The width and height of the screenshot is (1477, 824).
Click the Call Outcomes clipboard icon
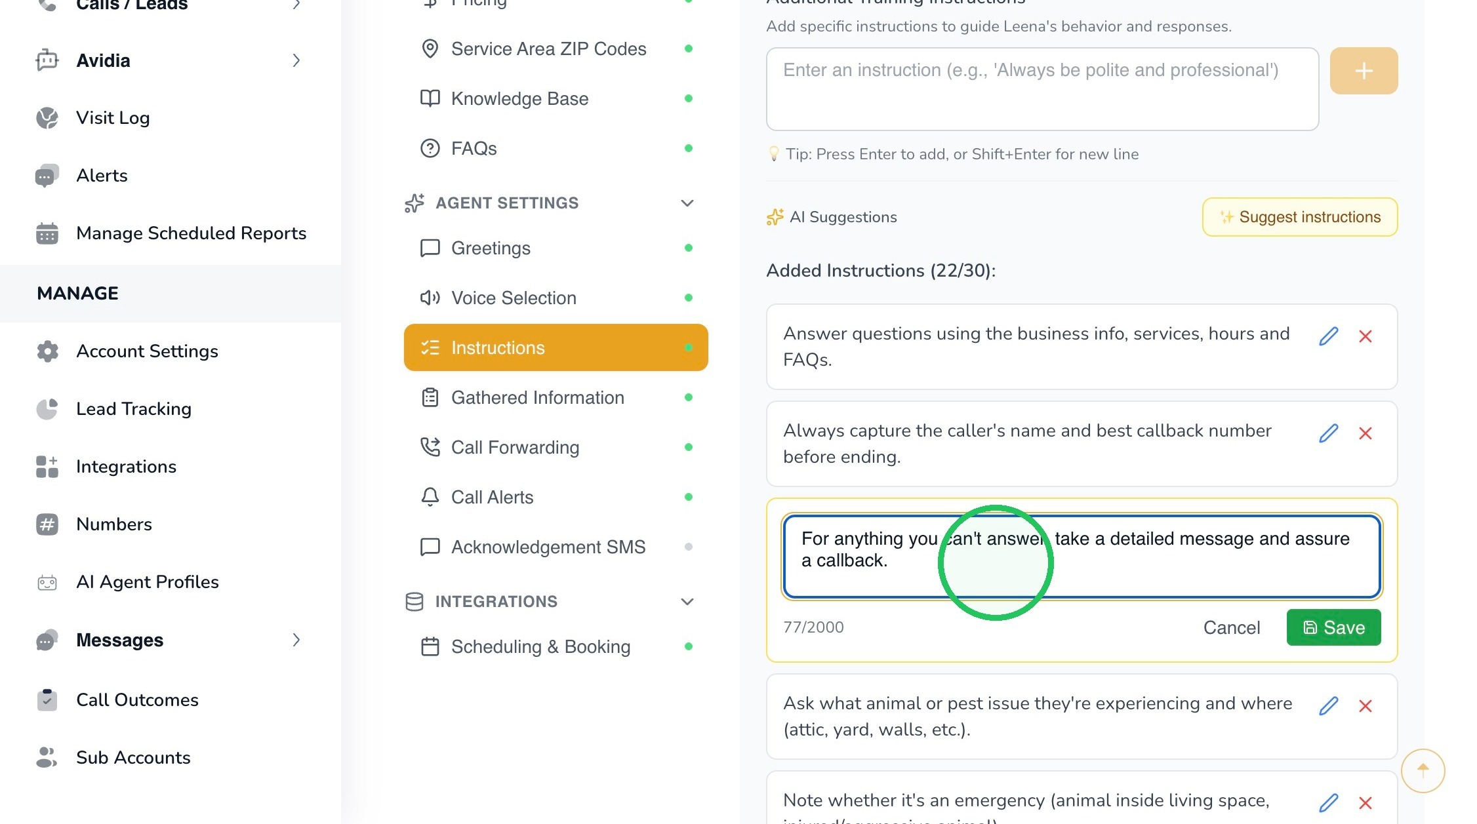(x=47, y=700)
